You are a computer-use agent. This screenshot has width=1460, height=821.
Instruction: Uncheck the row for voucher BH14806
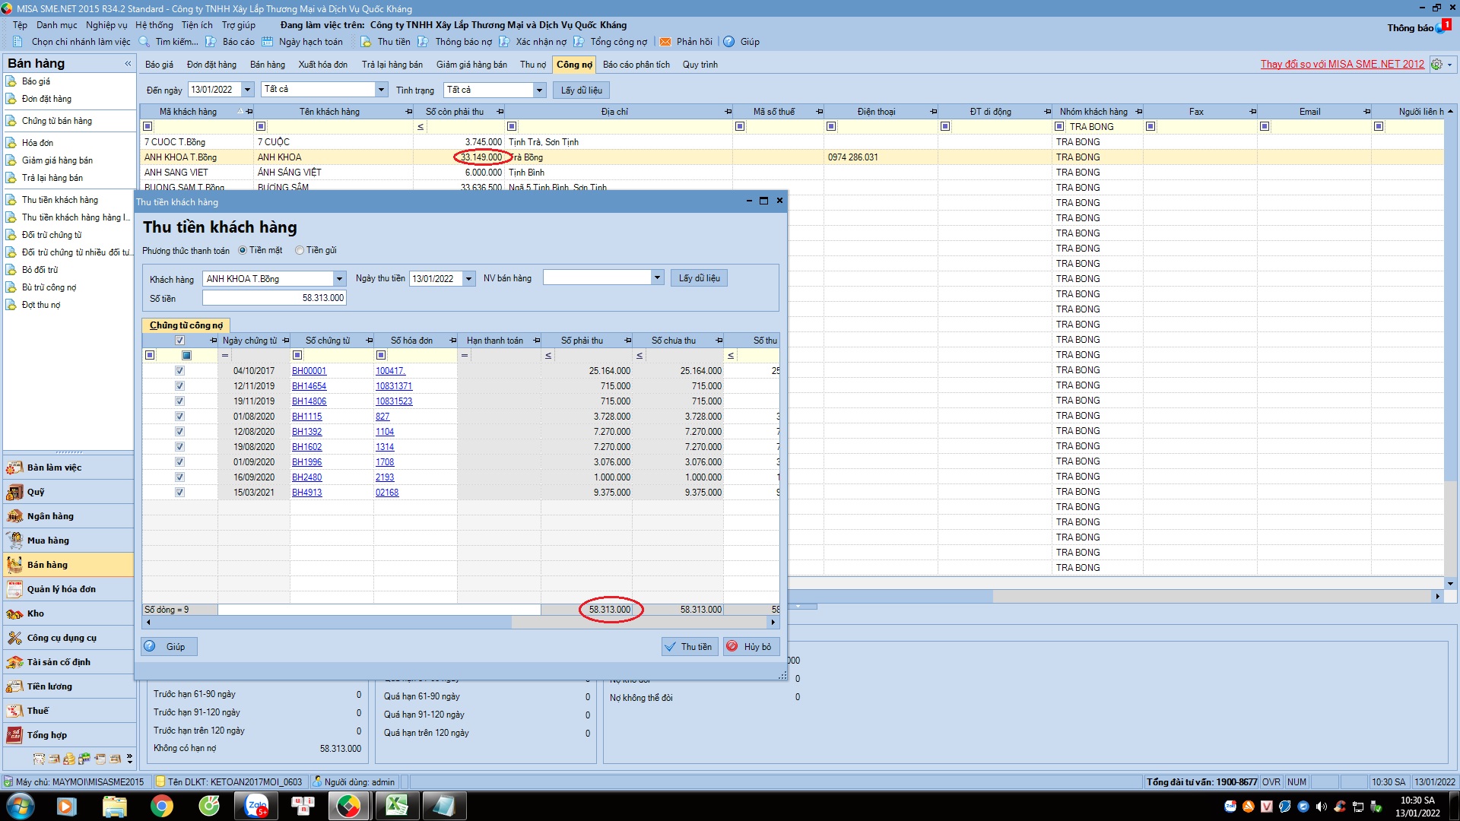[x=180, y=401]
